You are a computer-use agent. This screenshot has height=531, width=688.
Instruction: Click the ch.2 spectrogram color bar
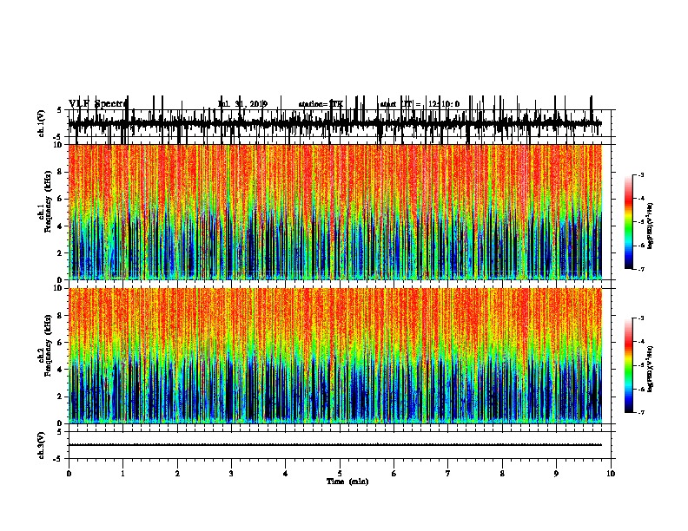click(x=629, y=365)
